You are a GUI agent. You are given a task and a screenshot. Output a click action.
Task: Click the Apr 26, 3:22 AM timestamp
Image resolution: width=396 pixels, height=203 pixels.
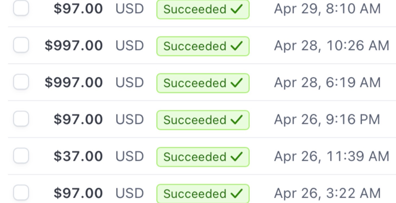pyautogui.click(x=327, y=193)
